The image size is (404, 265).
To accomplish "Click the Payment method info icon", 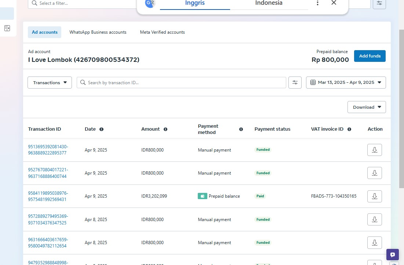I will [241, 129].
